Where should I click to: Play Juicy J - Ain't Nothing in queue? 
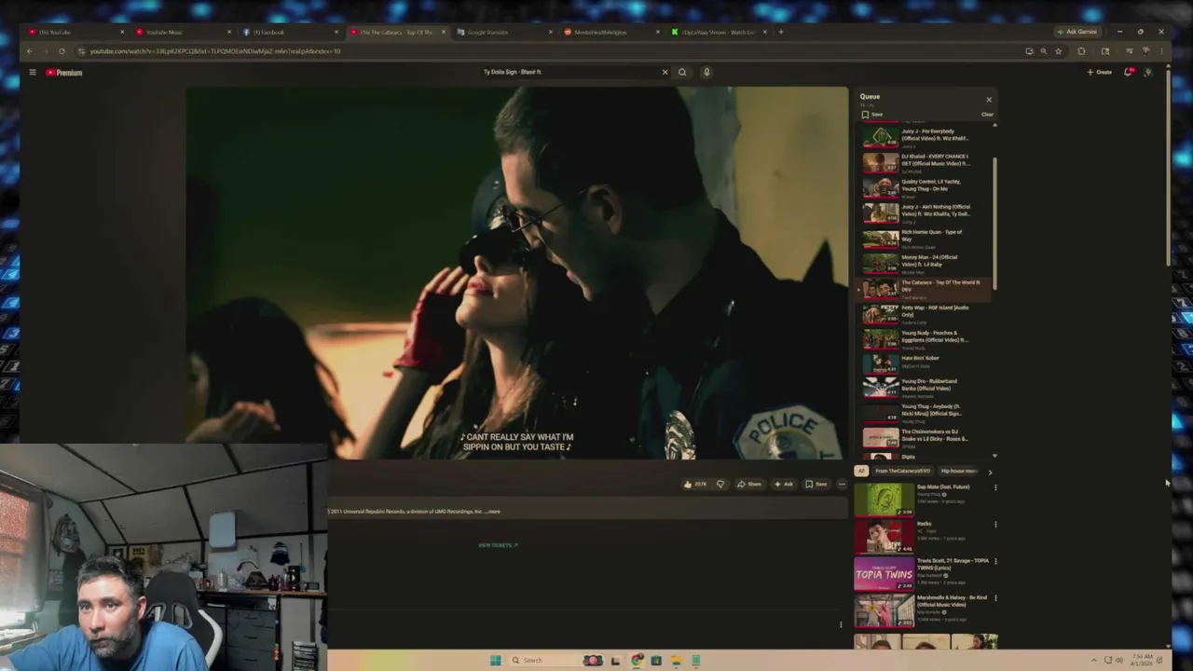[x=926, y=213]
